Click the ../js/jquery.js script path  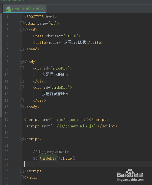[x=69, y=120]
